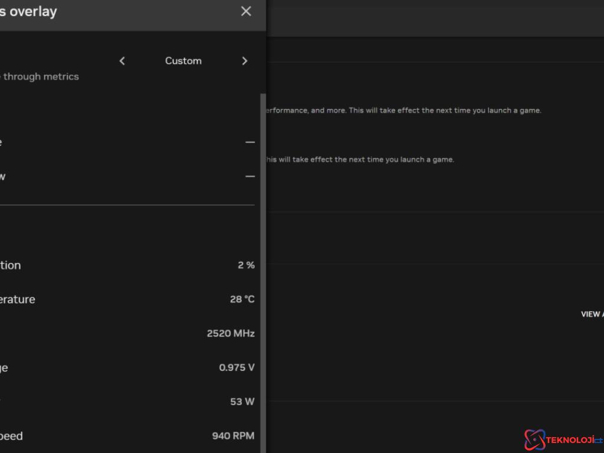Select the 2520 MHz clock value
The image size is (604, 453).
coord(231,334)
